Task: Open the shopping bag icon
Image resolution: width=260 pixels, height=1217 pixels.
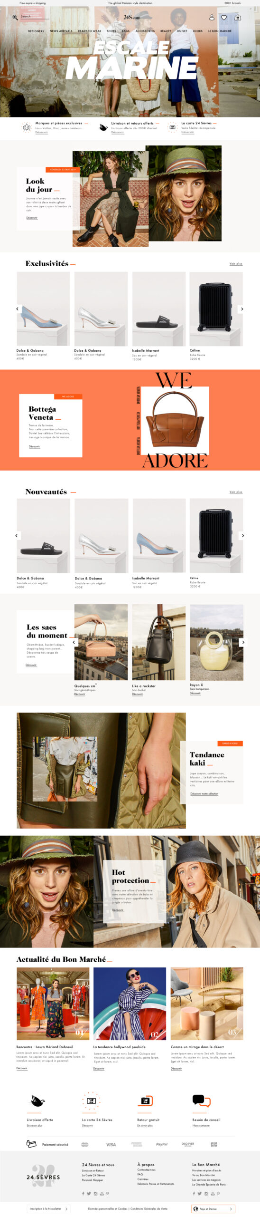Action: point(238,18)
